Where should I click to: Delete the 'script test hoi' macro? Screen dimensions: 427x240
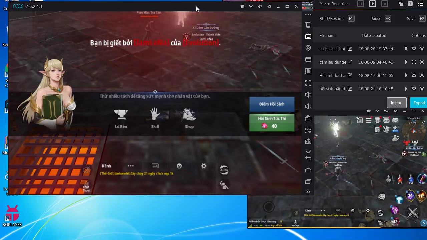tap(422, 49)
